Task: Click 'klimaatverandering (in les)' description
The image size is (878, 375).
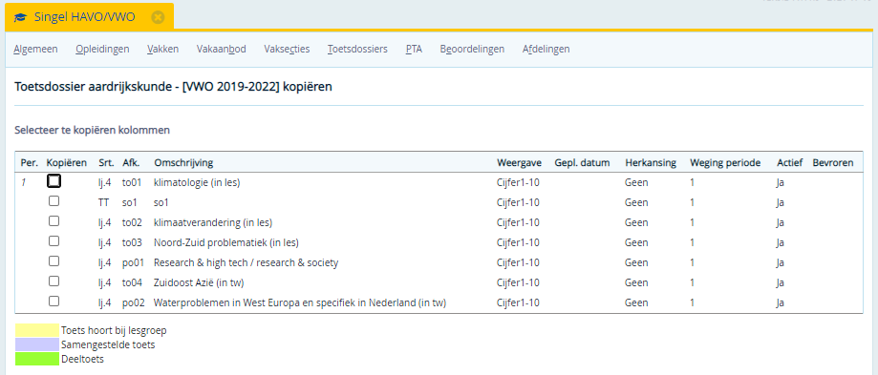Action: point(213,222)
